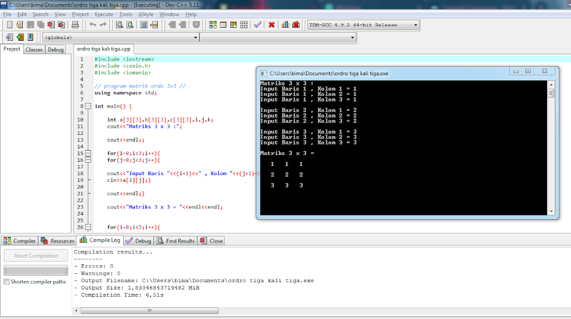Click the Profile Analysis bar chart icon
This screenshot has width=571, height=319.
click(x=285, y=25)
